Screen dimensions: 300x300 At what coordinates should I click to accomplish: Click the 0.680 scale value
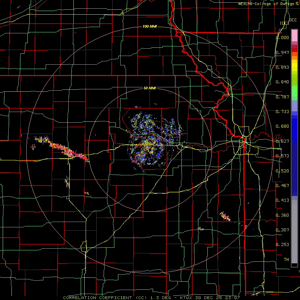[x=282, y=126]
